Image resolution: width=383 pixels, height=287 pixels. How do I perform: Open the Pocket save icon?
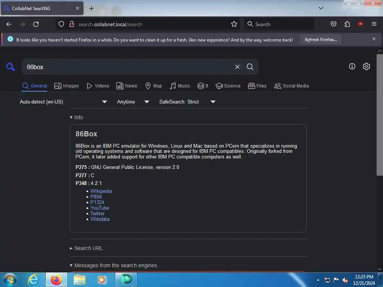point(333,24)
